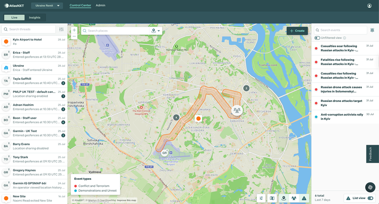Open the Control Center tab
379x204 pixels.
coord(80,5)
